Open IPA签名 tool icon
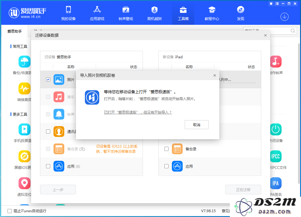 tap(276, 183)
